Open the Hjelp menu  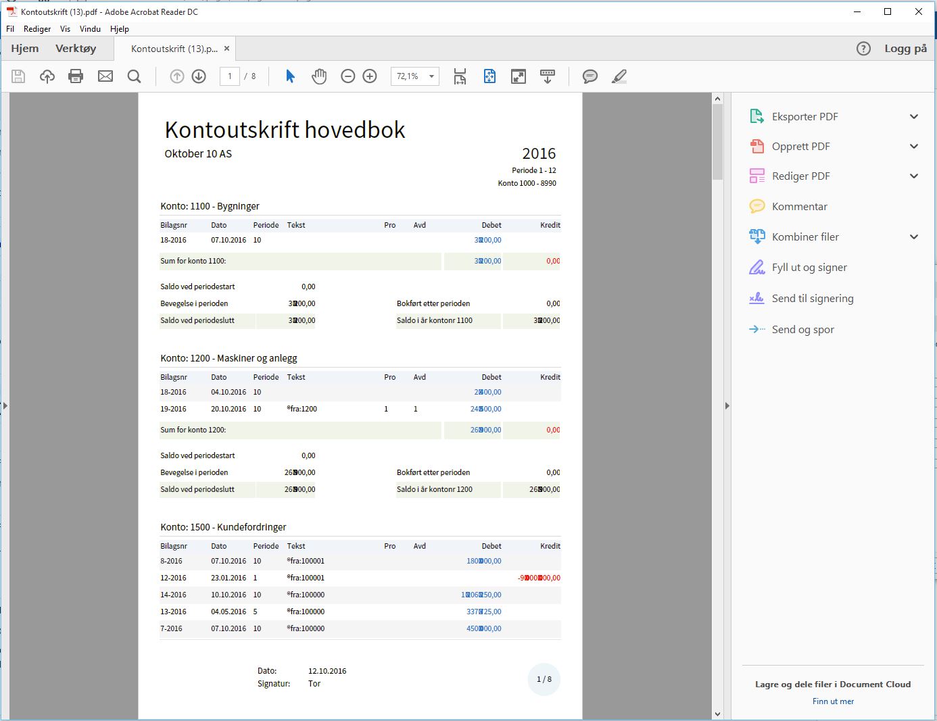[120, 29]
